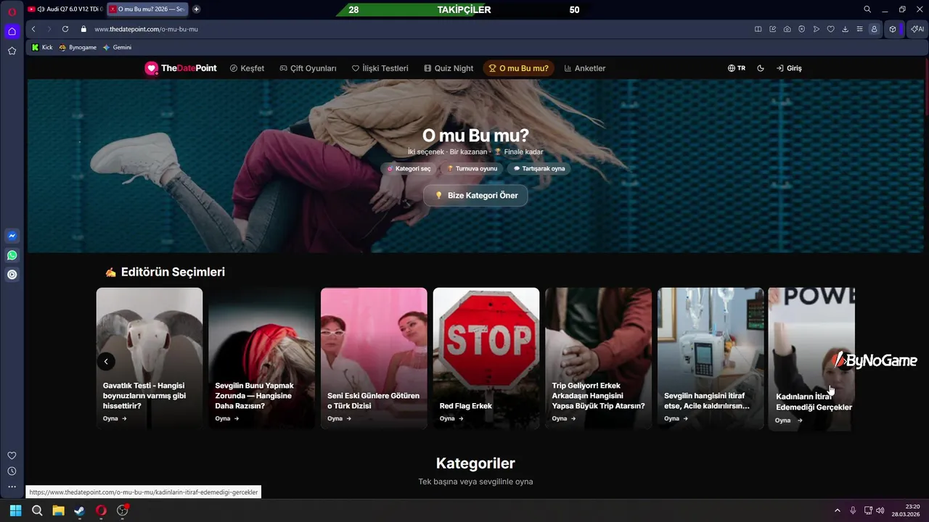The image size is (929, 522).
Task: Select the O mu Bu mu? 2026 browser tab
Action: point(147,9)
